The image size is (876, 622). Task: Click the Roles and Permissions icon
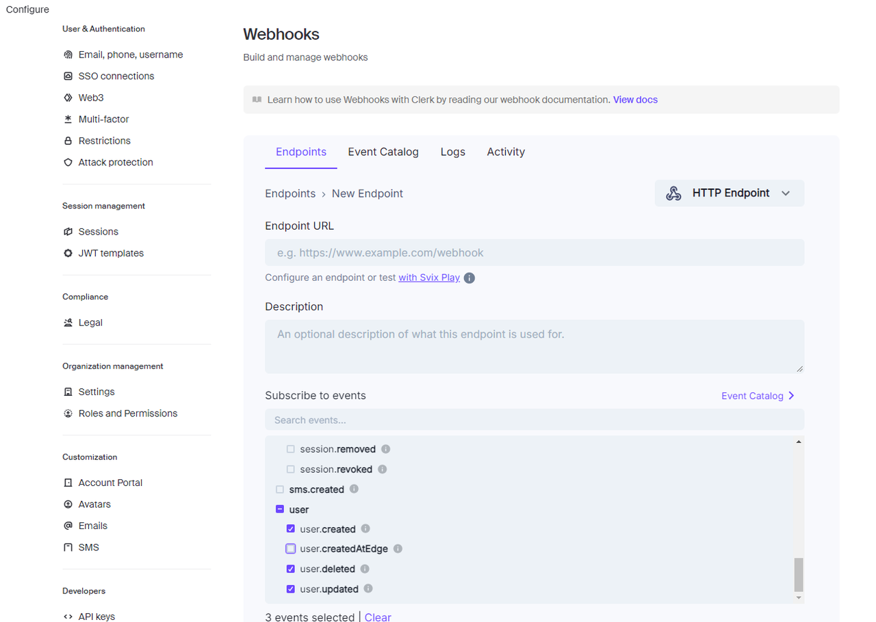[x=68, y=414]
